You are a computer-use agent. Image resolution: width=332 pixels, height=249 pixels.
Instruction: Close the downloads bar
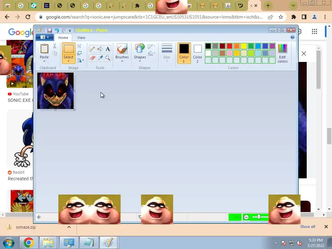(326, 227)
